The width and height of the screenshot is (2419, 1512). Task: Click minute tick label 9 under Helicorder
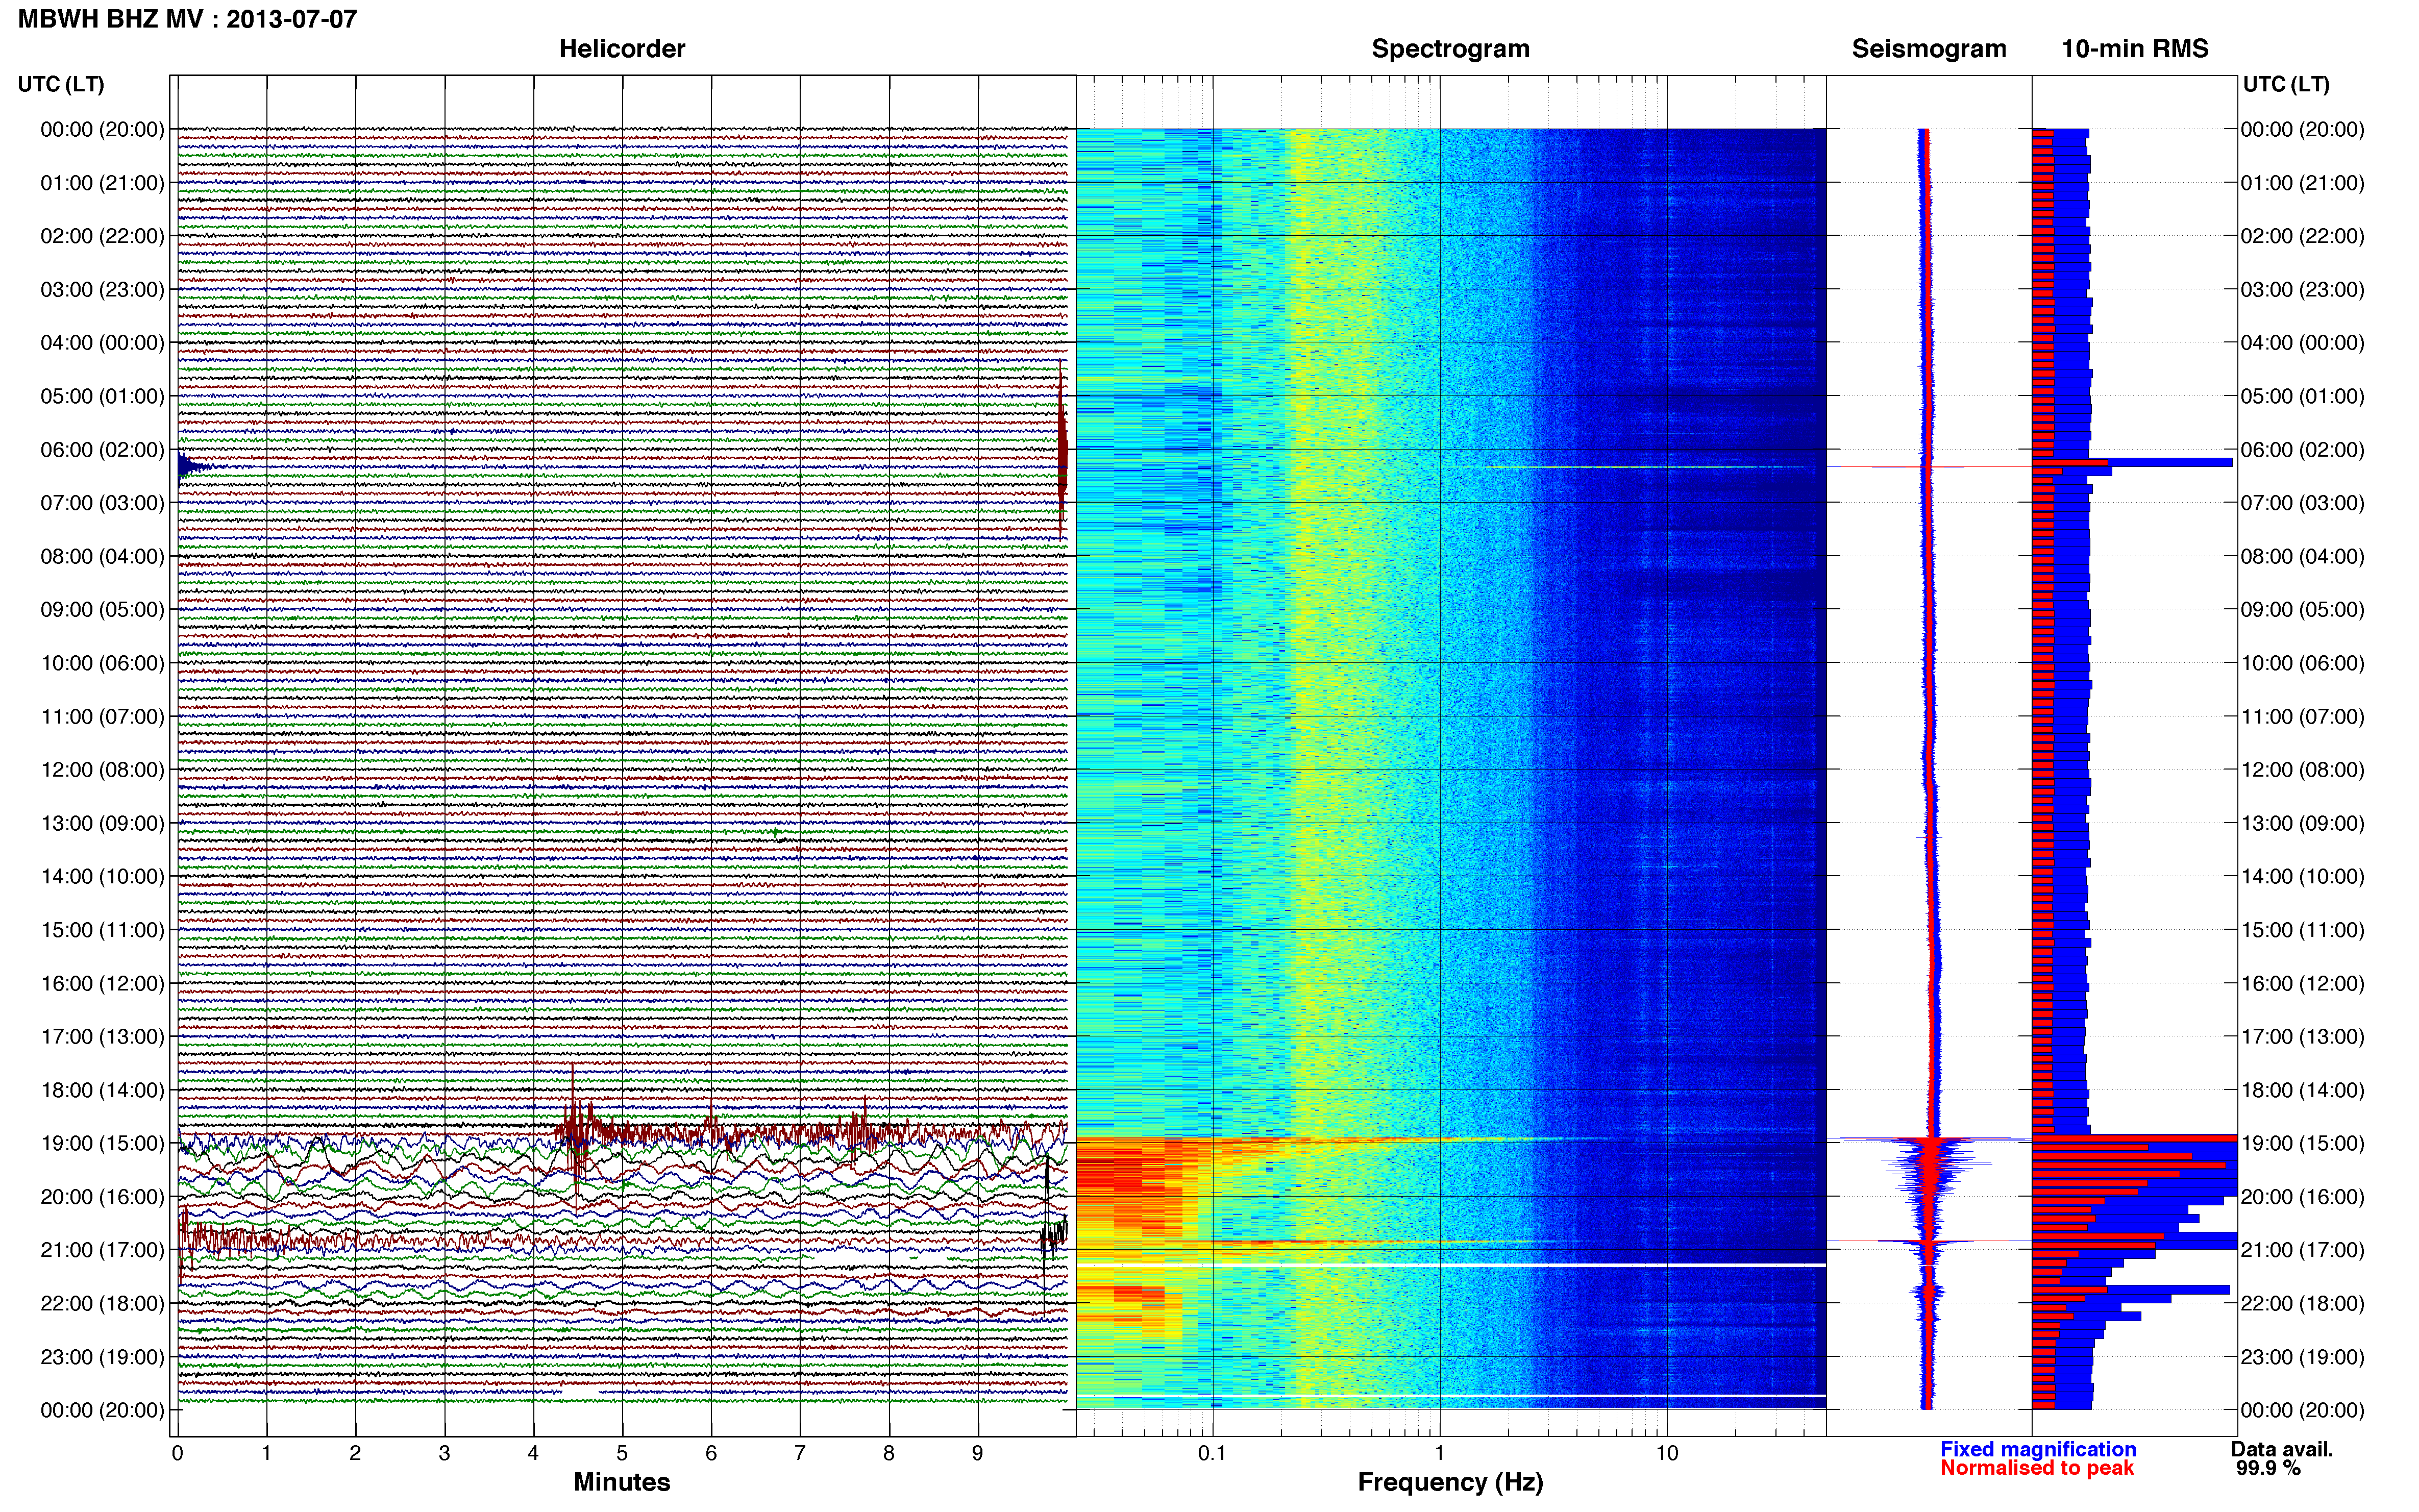[978, 1454]
